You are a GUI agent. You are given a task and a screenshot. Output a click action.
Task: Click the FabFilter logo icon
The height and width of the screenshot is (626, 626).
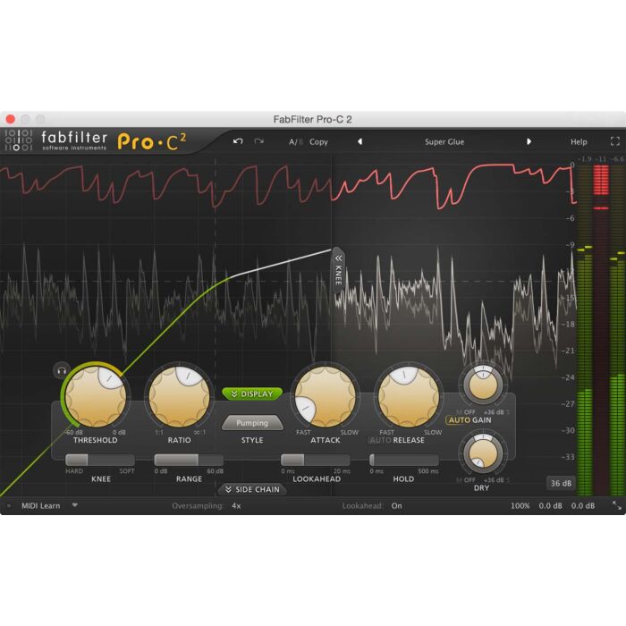tap(18, 140)
